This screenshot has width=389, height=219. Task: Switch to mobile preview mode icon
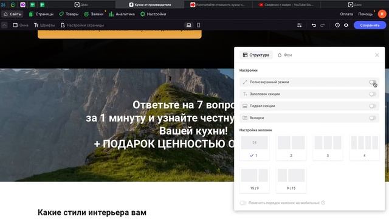tap(199, 25)
